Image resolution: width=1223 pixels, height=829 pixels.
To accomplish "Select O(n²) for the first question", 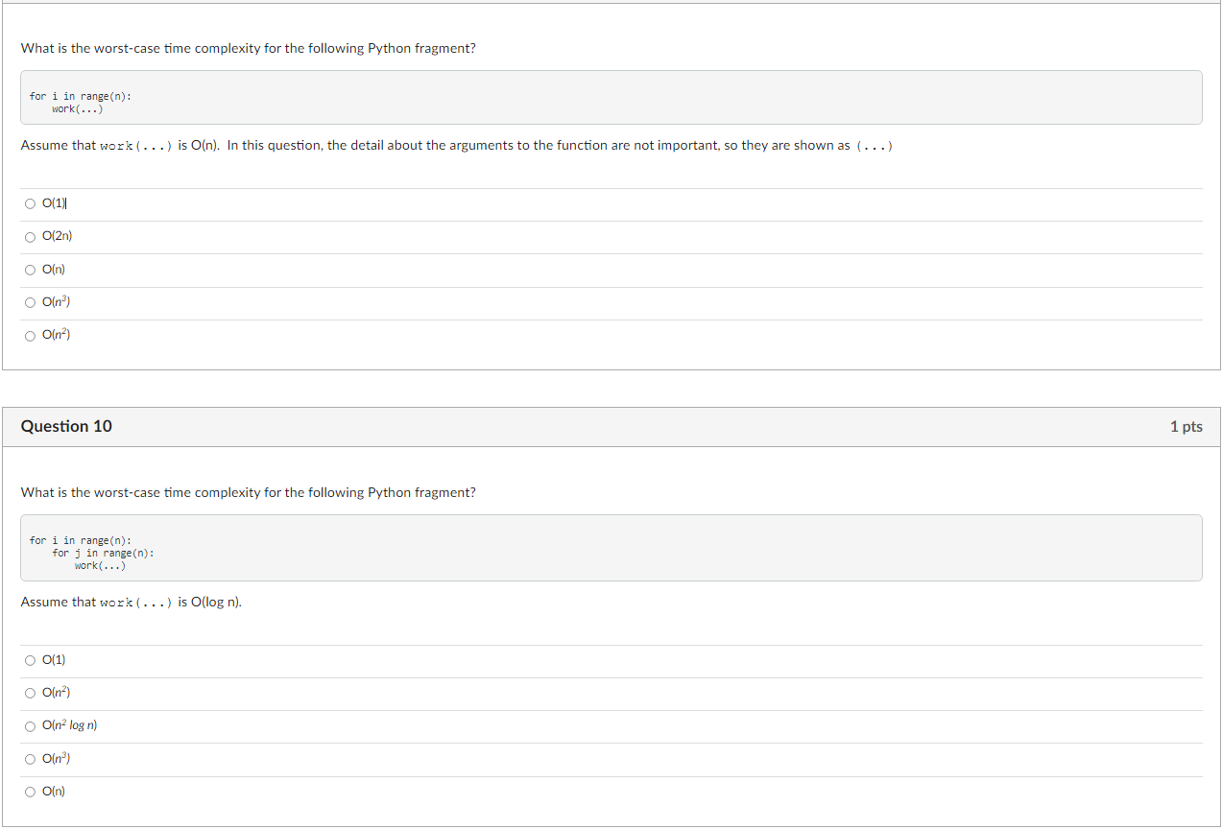I will coord(30,335).
